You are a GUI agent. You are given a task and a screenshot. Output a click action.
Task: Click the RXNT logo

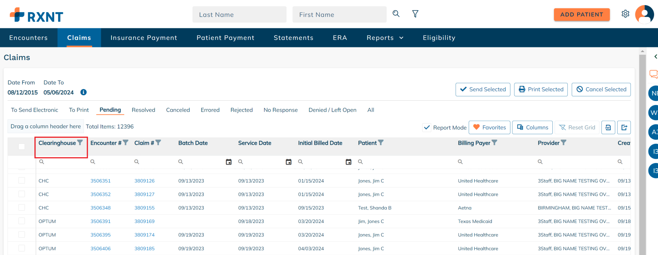point(36,15)
